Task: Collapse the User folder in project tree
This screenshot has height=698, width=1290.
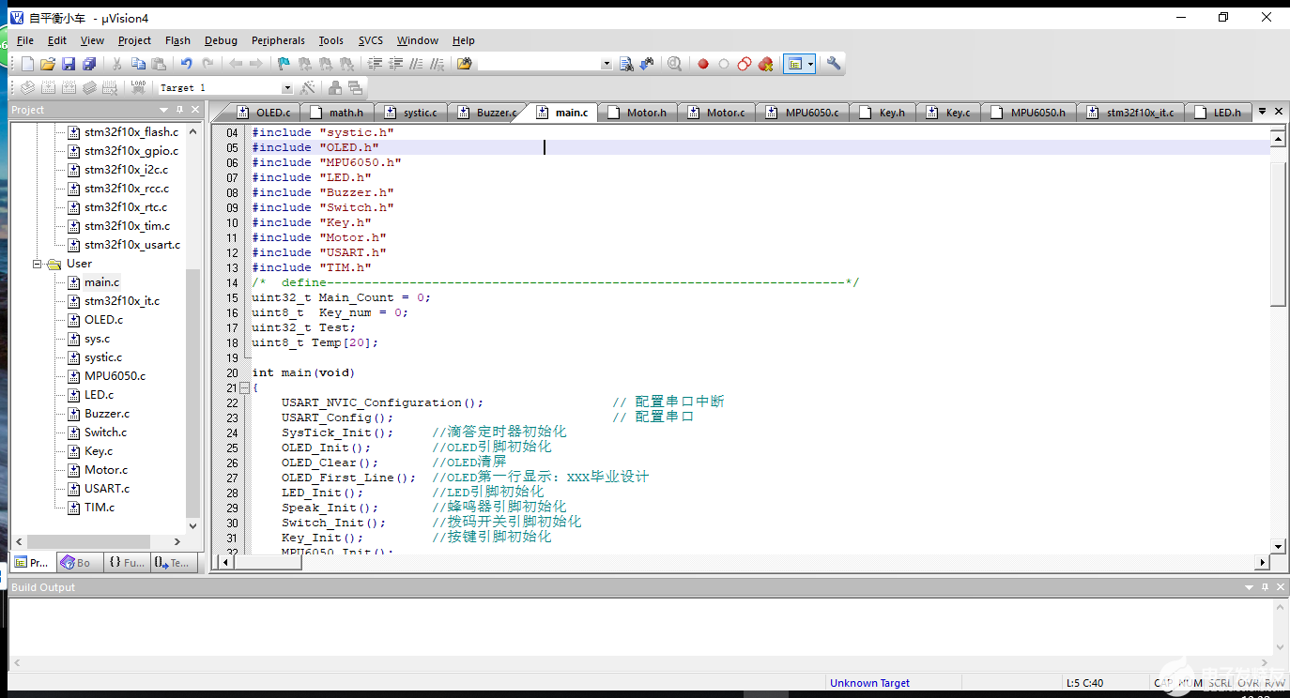Action: 38,264
